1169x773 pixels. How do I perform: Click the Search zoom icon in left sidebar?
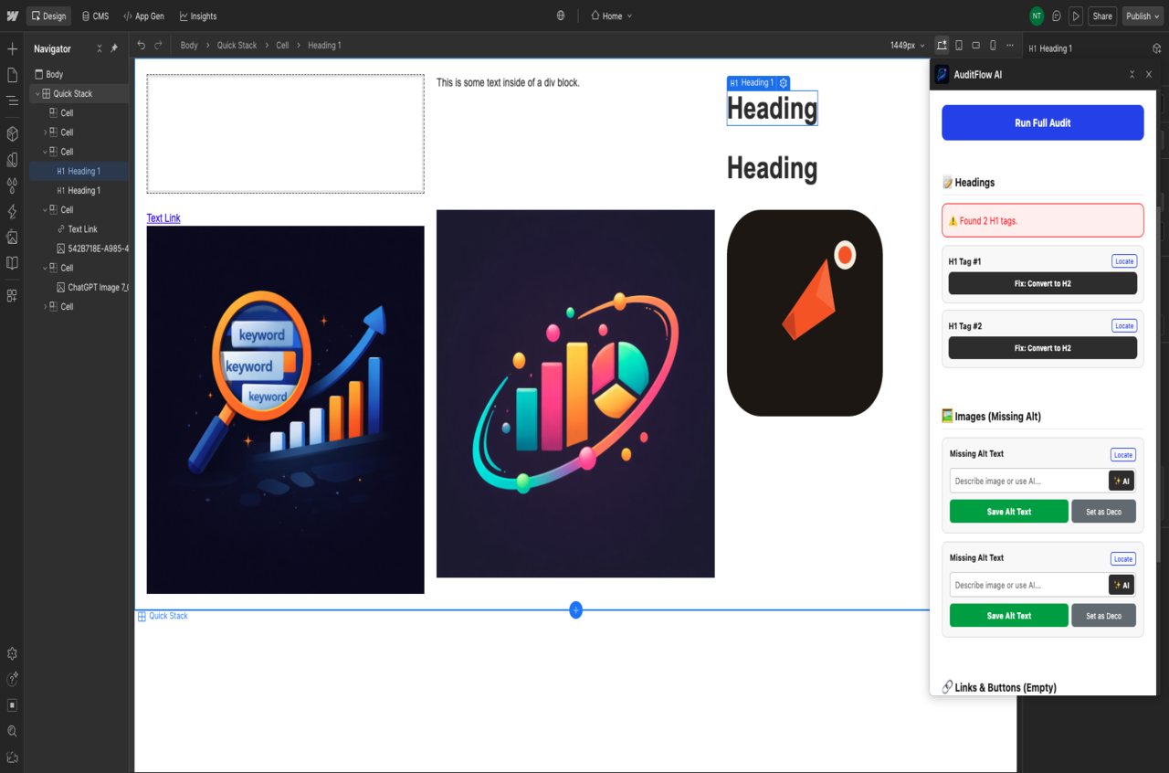(12, 731)
